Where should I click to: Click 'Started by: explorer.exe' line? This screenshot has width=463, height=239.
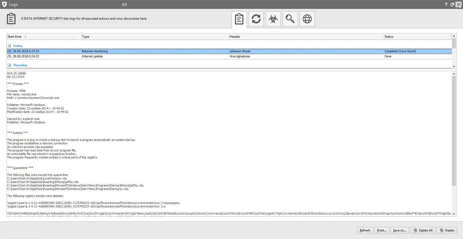pos(23,119)
